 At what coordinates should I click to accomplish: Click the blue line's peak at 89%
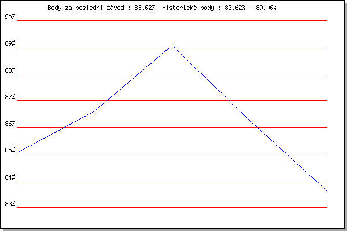172,45
